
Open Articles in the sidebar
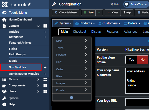pyautogui.click(x=14, y=32)
